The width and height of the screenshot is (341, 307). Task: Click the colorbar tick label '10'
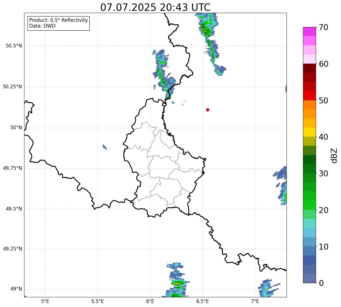coord(324,247)
